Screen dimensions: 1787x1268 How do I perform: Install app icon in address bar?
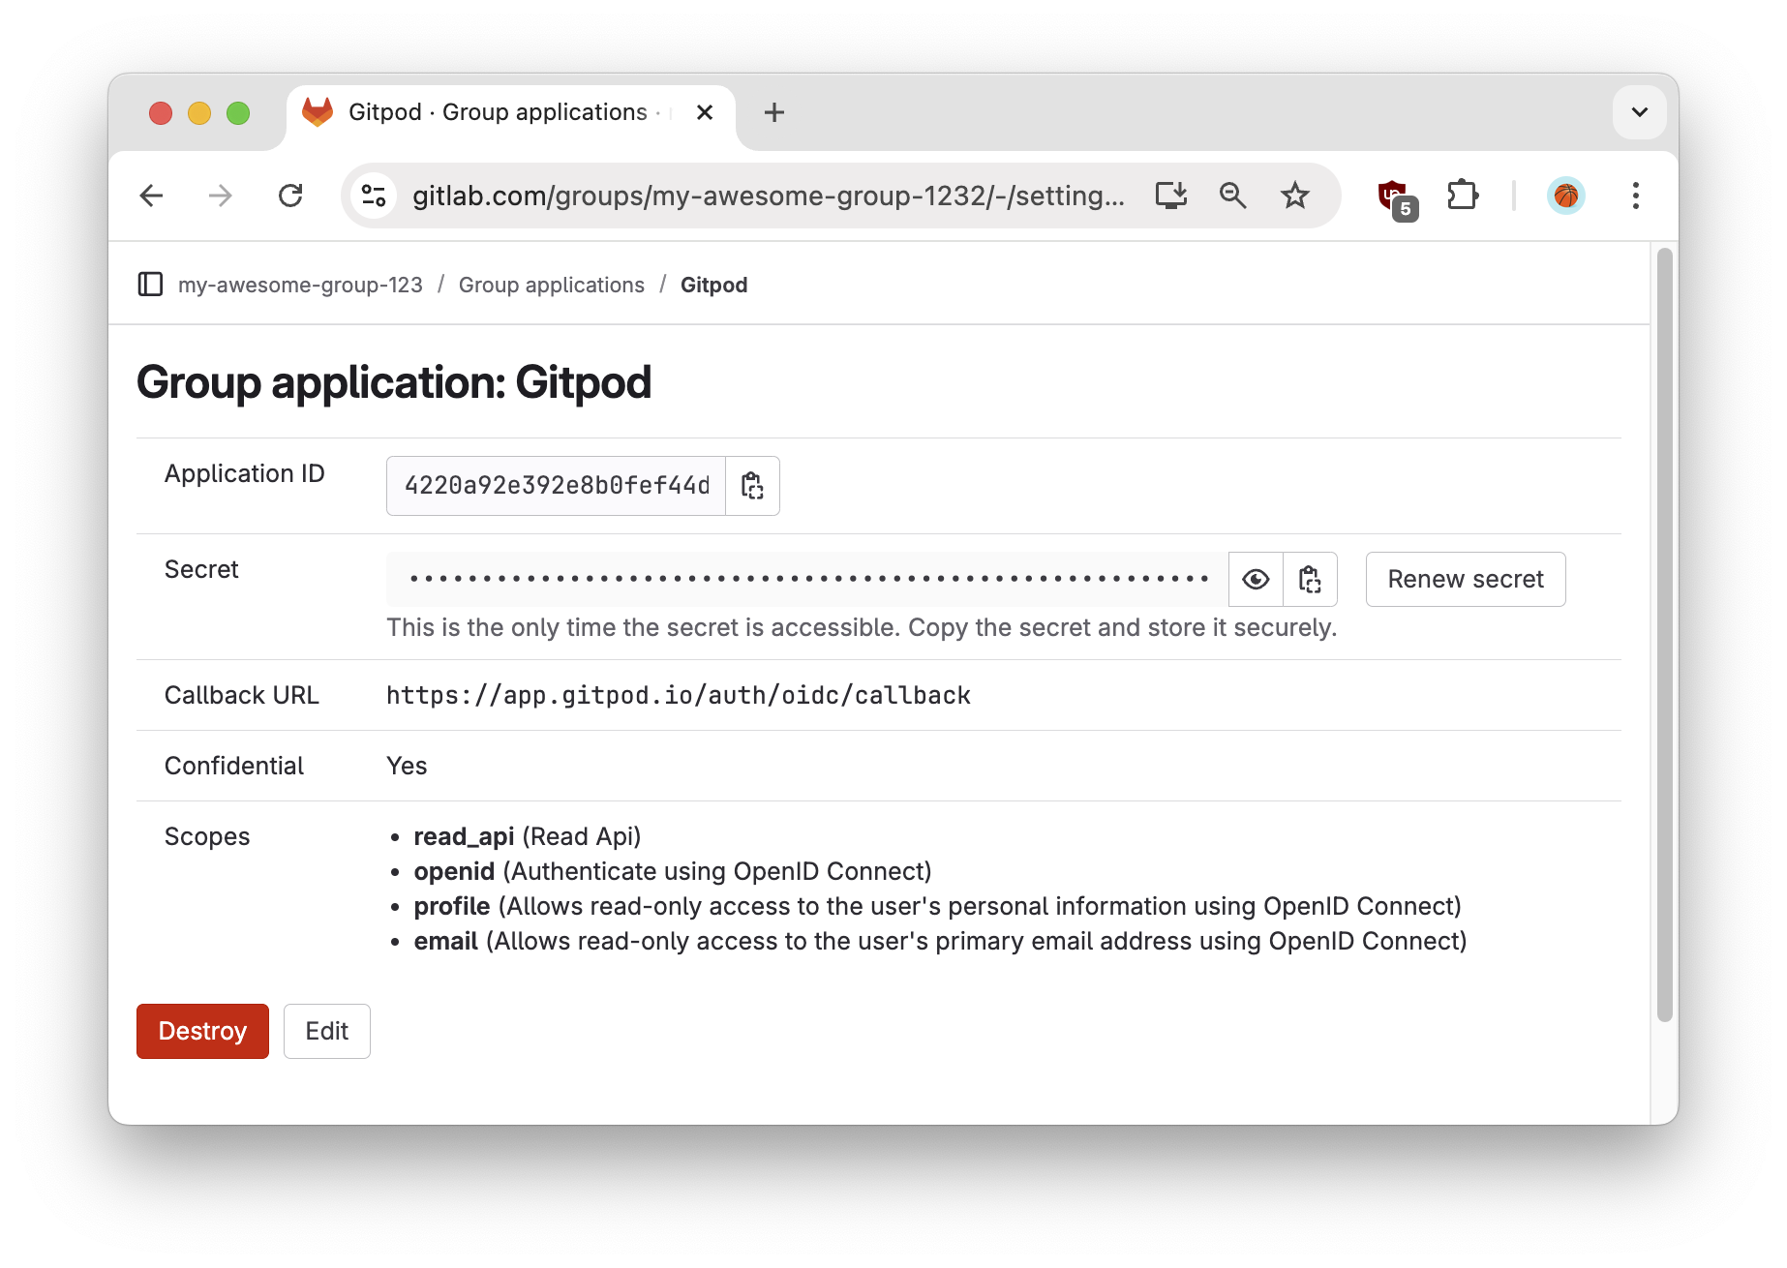pyautogui.click(x=1171, y=196)
